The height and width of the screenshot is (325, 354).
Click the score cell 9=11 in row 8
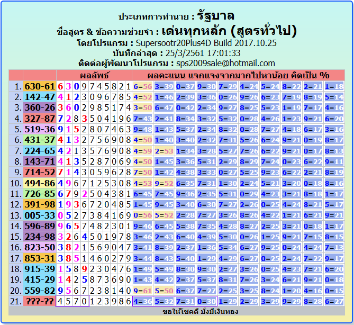[x=334, y=161]
